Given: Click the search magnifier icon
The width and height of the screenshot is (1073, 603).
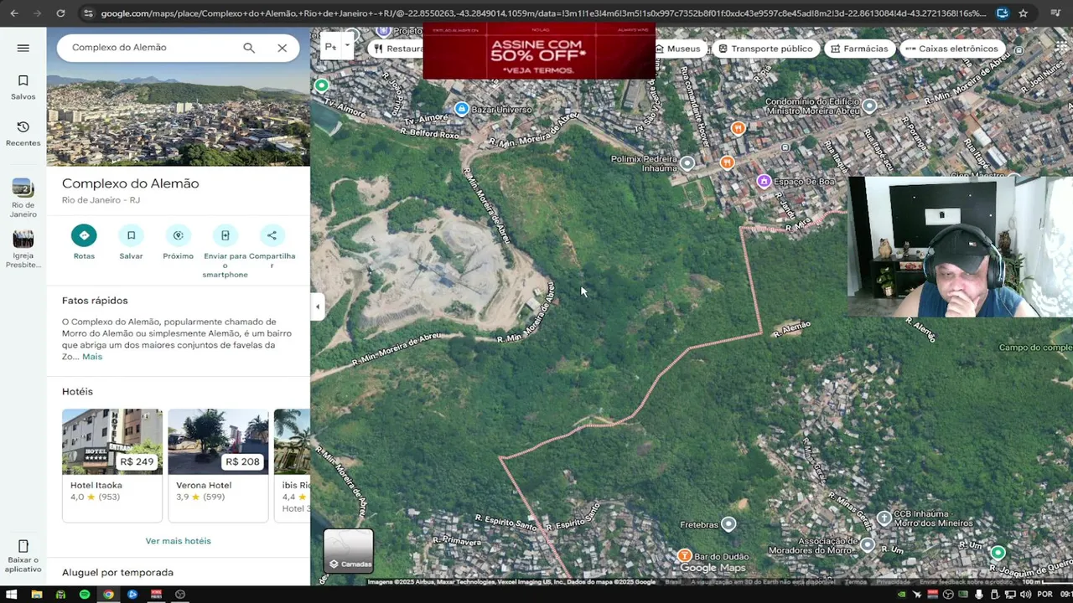Looking at the screenshot, I should pos(249,48).
